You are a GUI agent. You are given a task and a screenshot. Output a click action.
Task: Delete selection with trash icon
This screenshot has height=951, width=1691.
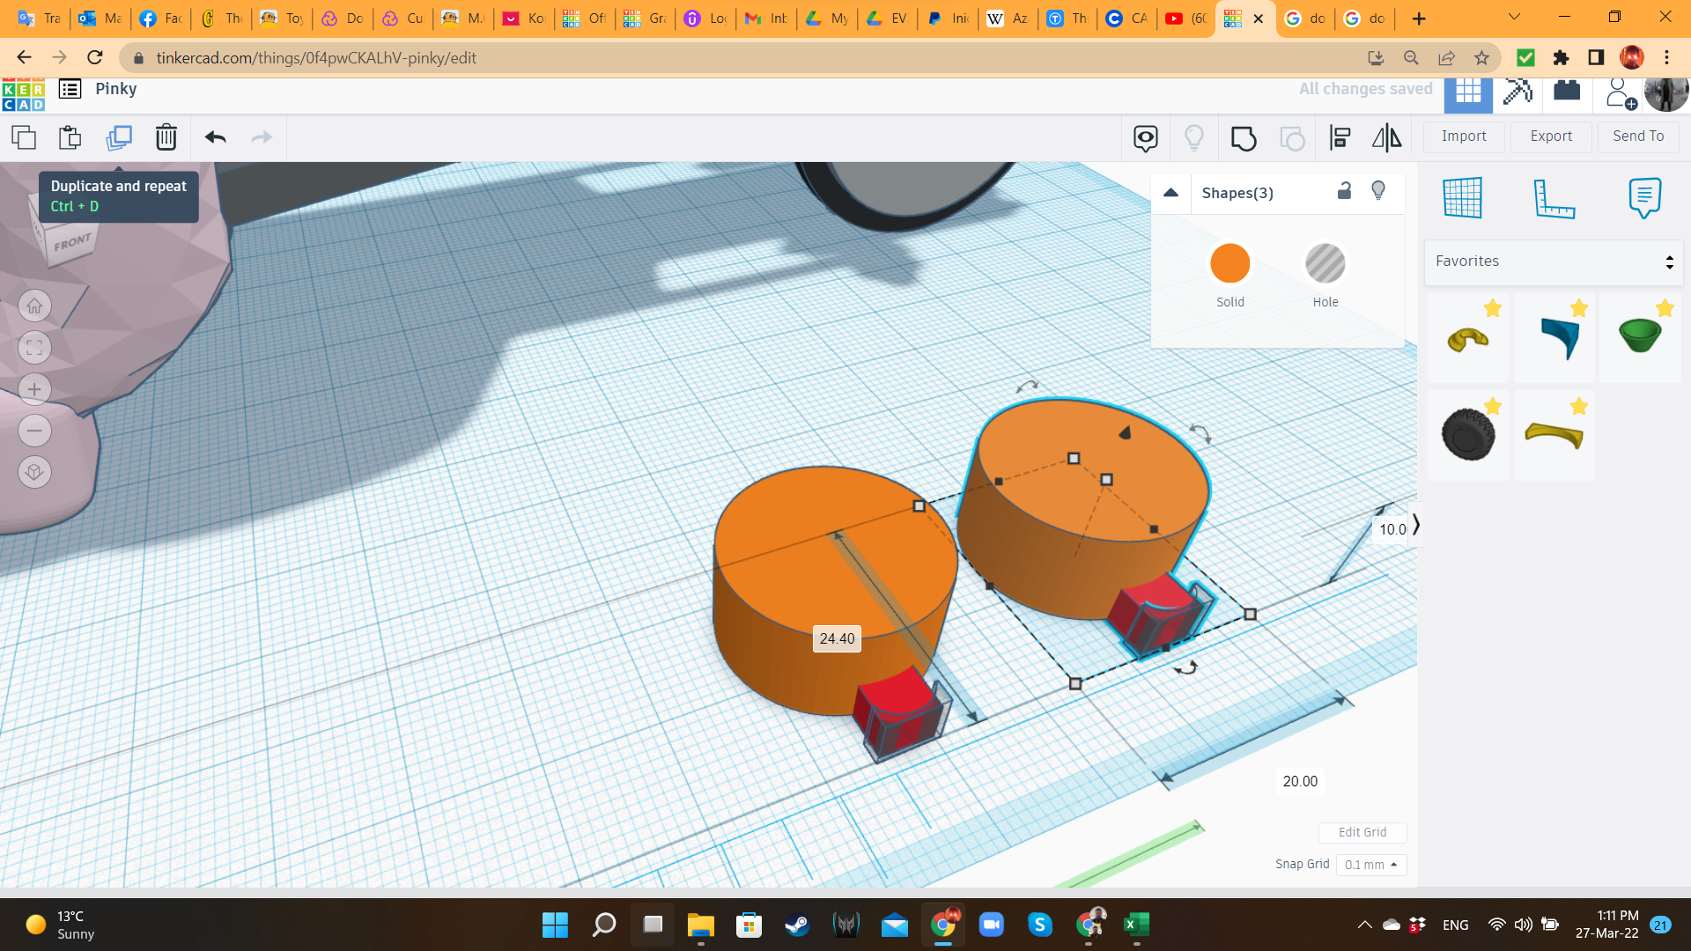[x=166, y=137]
